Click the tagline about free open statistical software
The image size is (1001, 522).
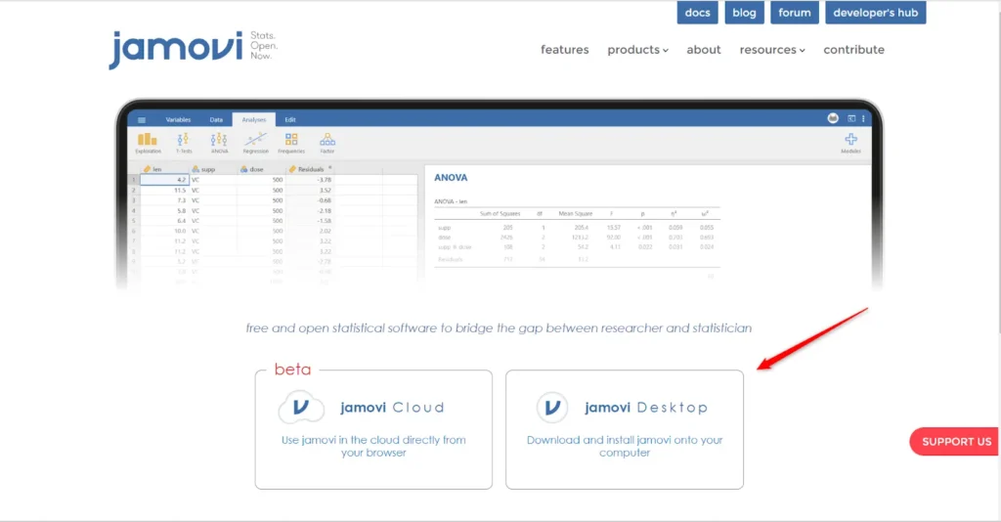tap(499, 328)
